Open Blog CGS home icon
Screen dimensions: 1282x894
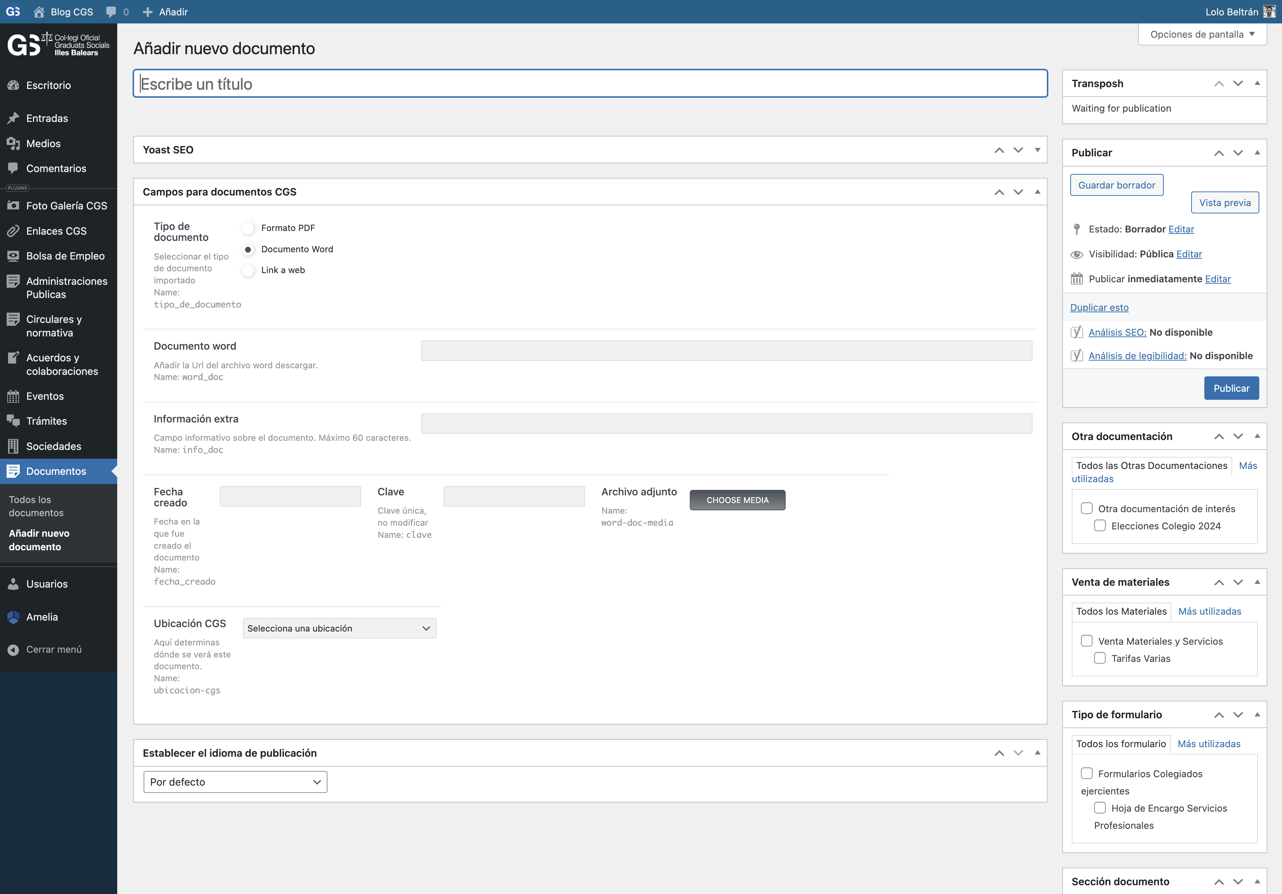coord(39,12)
